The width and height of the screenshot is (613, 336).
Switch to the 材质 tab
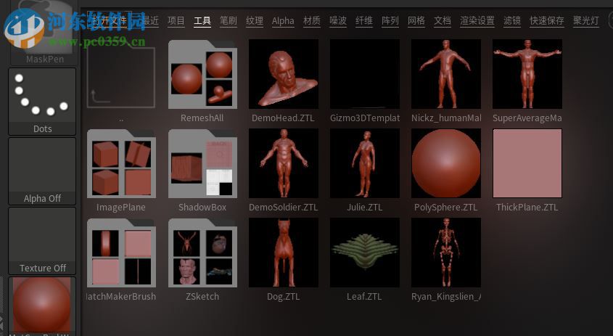[312, 20]
